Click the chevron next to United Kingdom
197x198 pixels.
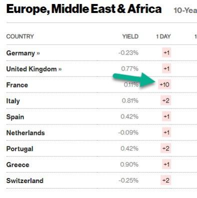pos(60,69)
